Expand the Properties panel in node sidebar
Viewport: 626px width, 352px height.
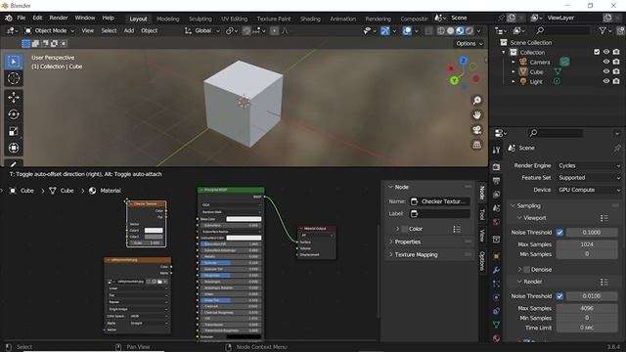coord(407,242)
